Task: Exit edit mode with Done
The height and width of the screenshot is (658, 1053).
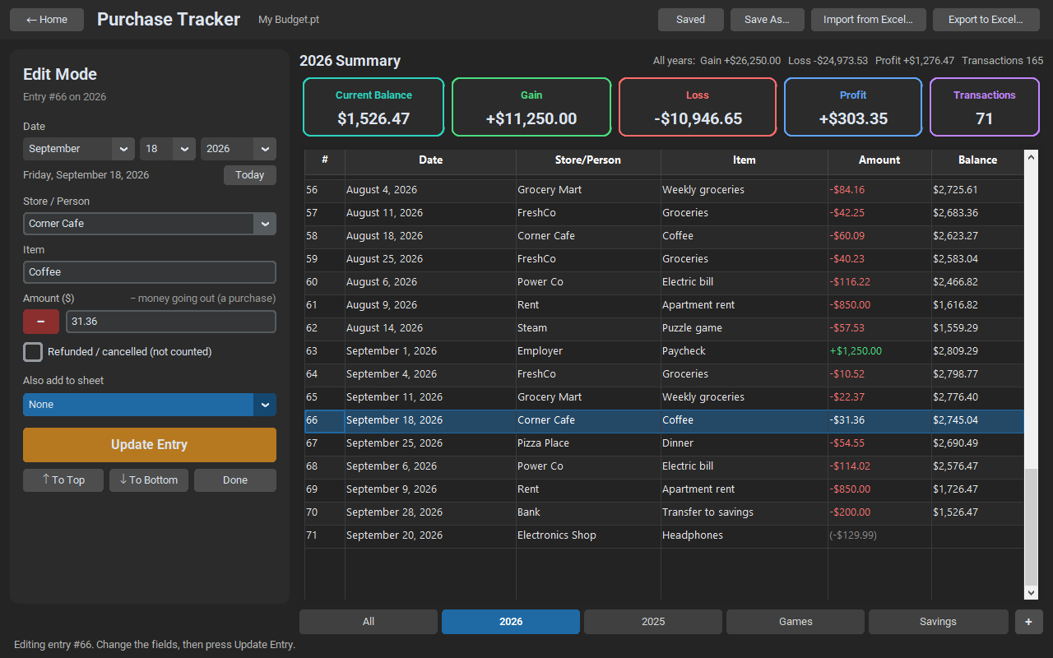Action: (235, 480)
